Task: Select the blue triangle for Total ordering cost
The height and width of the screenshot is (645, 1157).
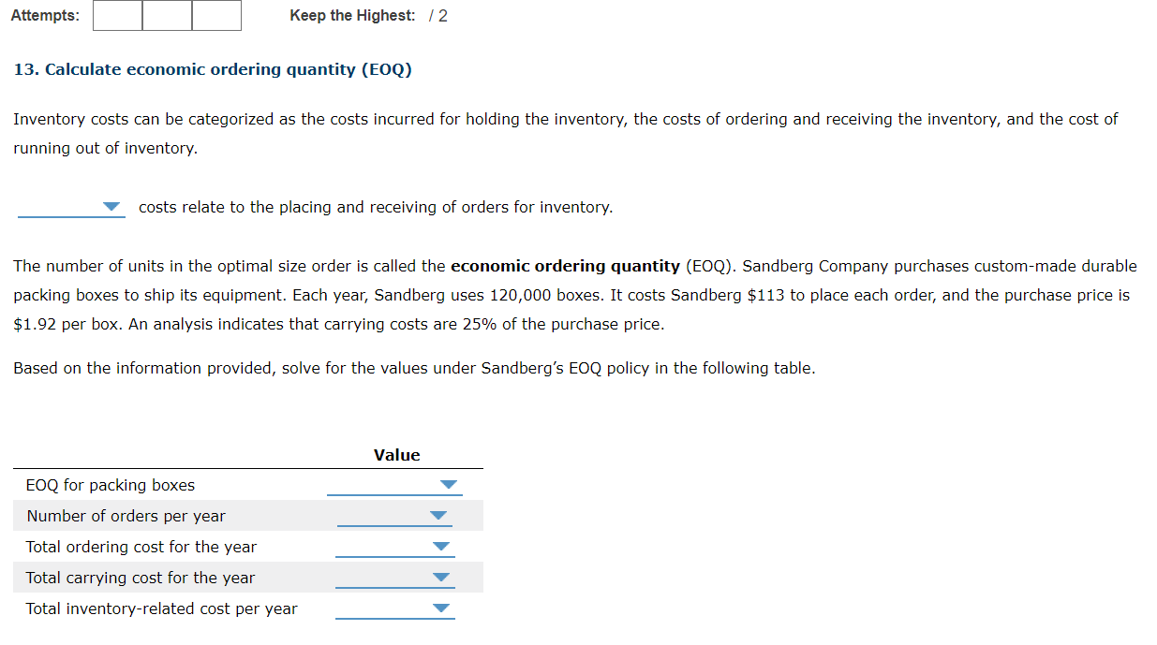Action: click(440, 546)
